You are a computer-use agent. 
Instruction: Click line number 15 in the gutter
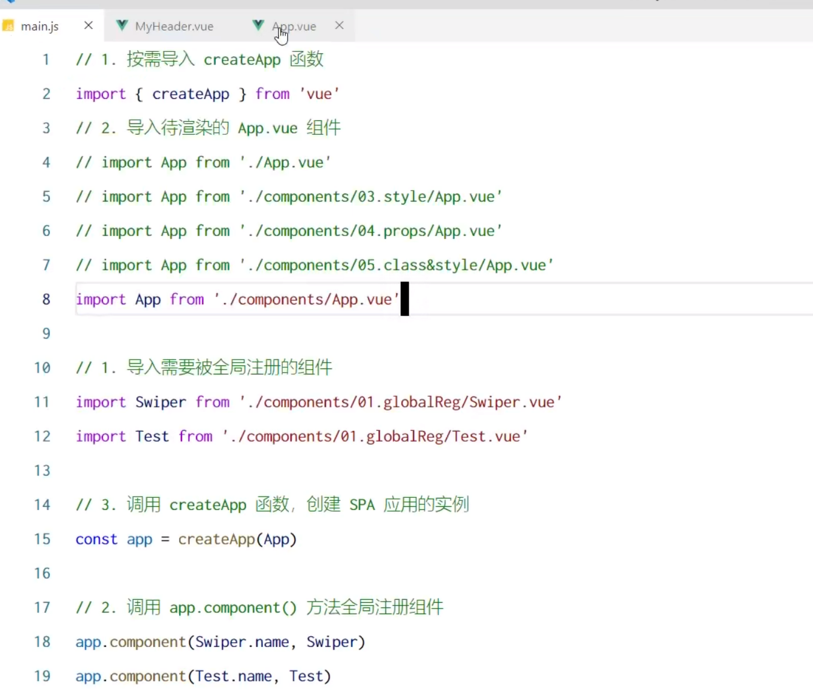[42, 539]
